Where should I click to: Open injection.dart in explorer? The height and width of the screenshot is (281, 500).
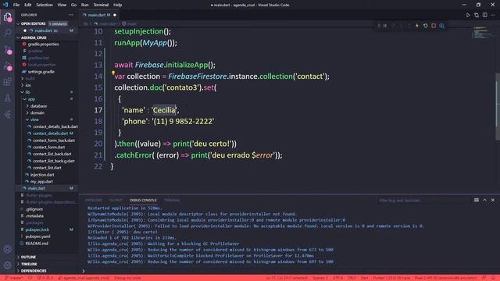(x=42, y=175)
